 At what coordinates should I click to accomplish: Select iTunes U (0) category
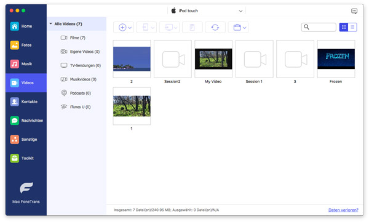[x=77, y=107]
